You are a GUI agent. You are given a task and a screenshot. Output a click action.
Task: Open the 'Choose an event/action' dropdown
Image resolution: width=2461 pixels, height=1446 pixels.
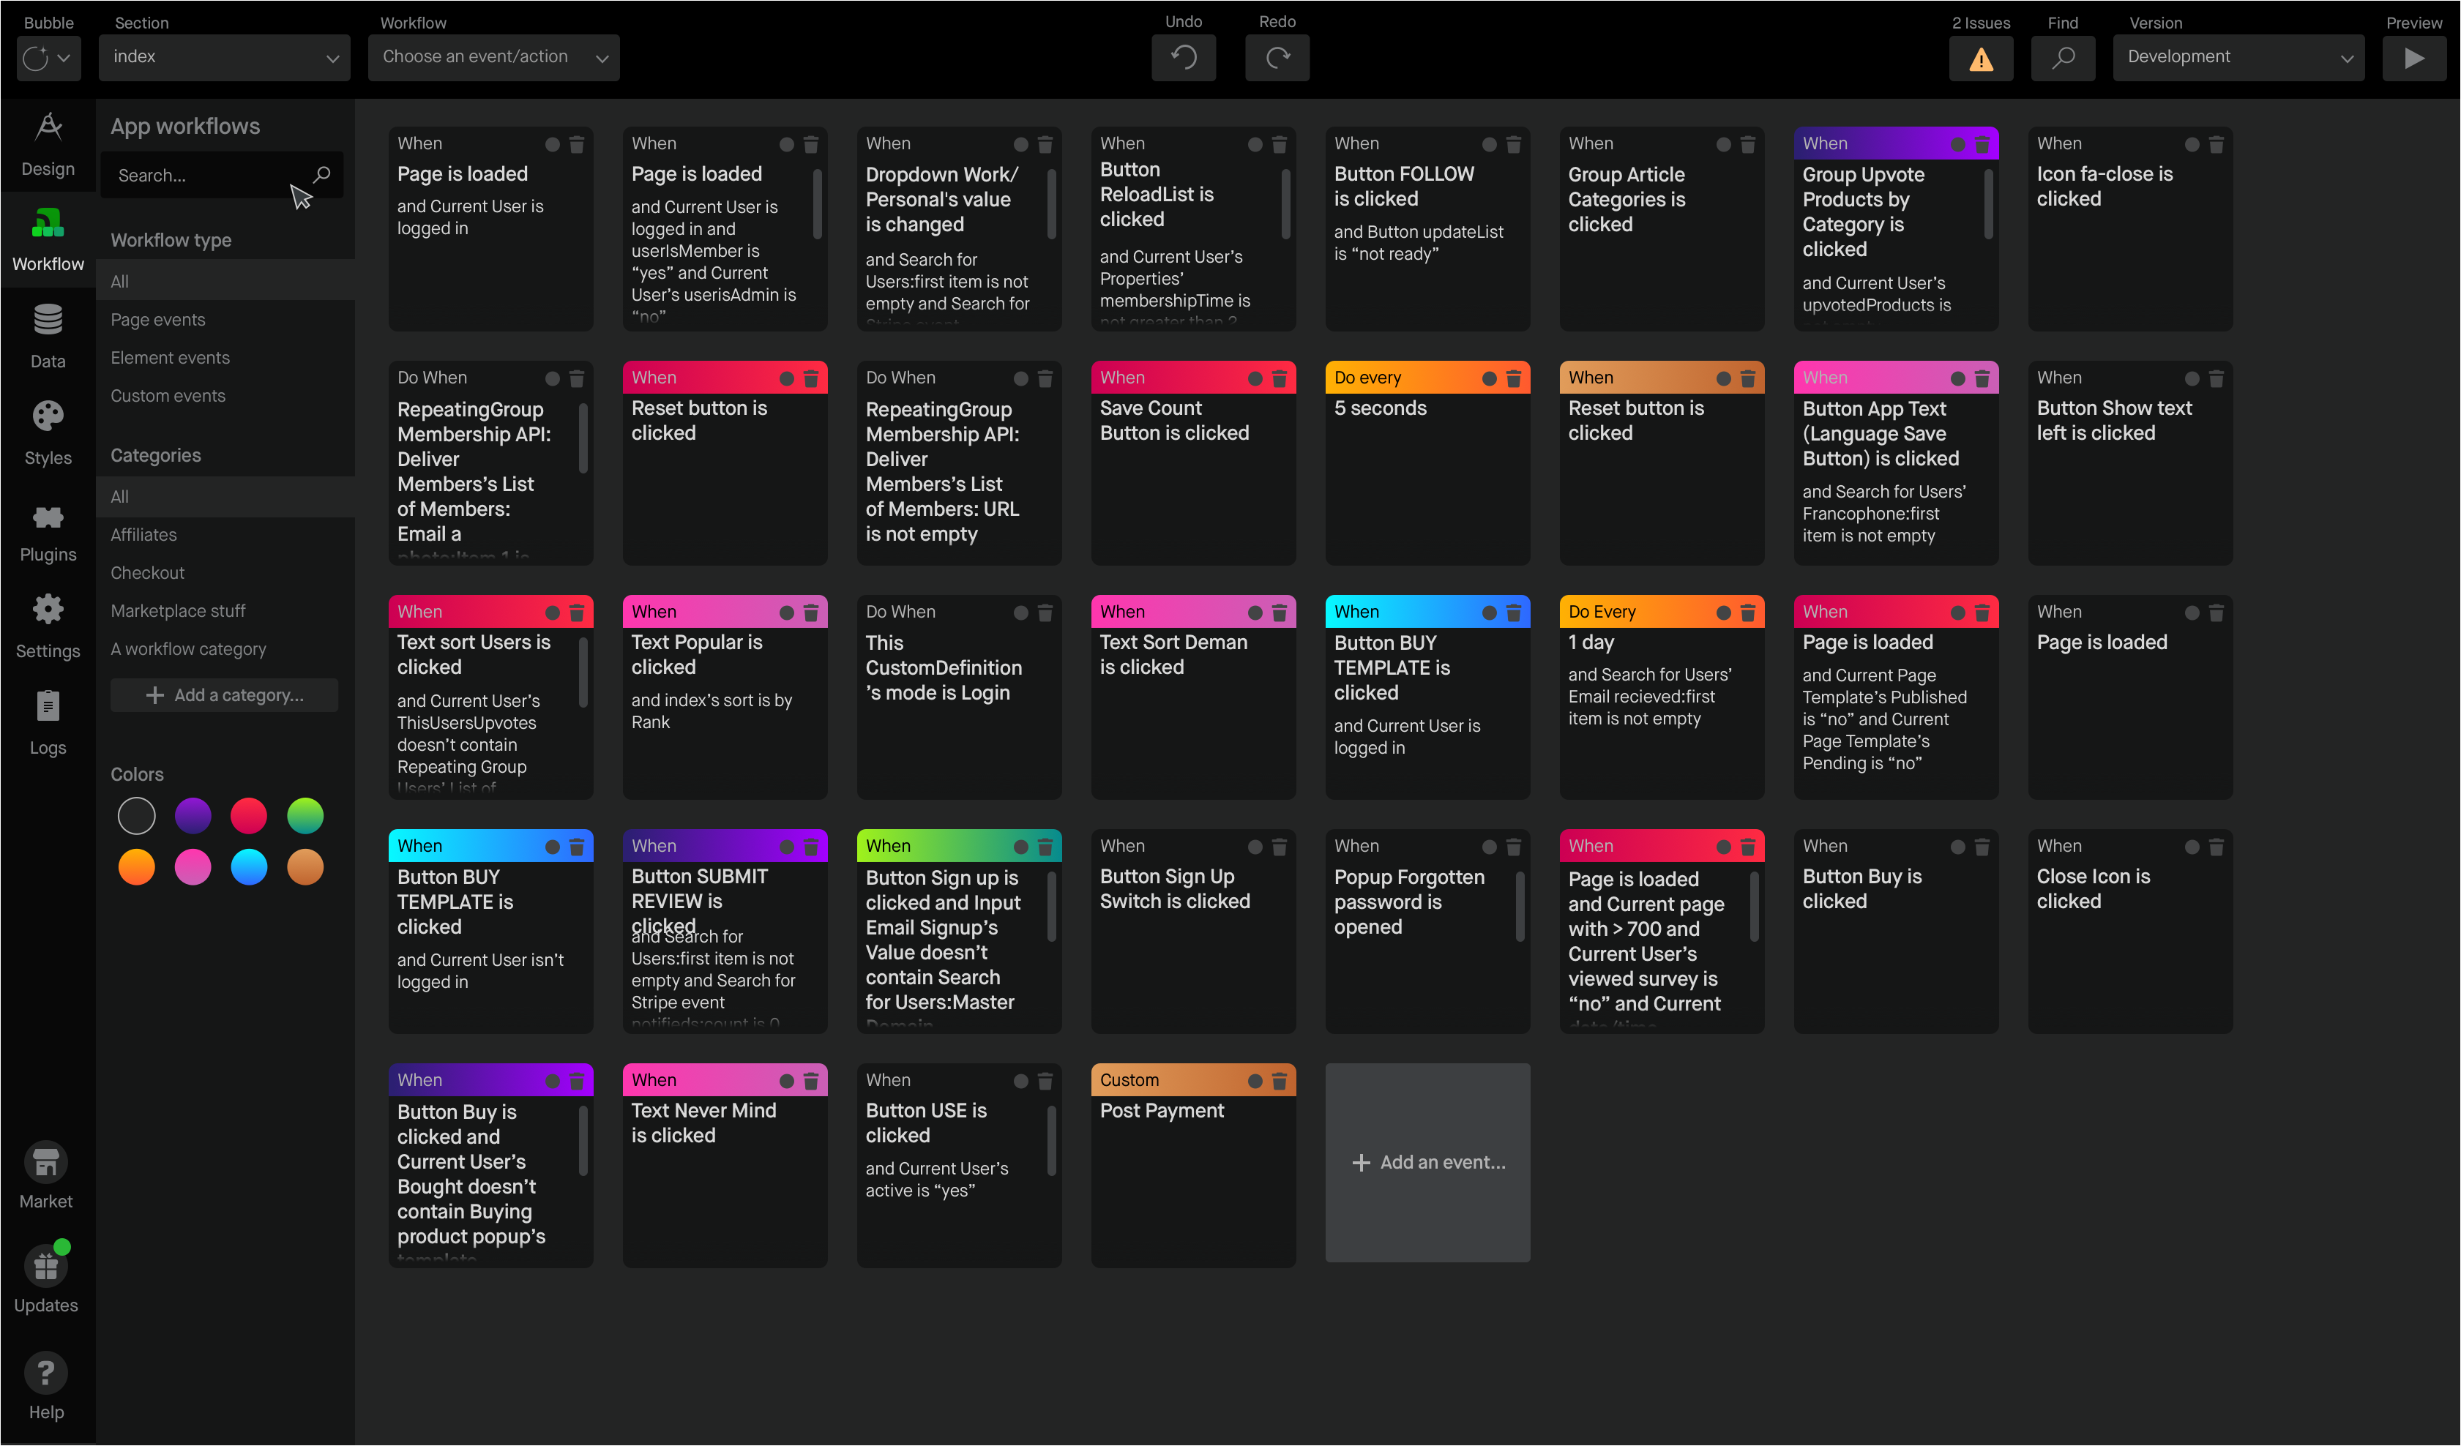493,56
